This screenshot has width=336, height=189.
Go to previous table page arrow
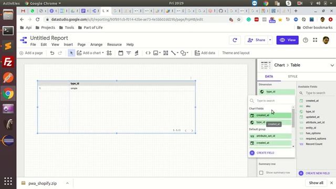click(185, 131)
